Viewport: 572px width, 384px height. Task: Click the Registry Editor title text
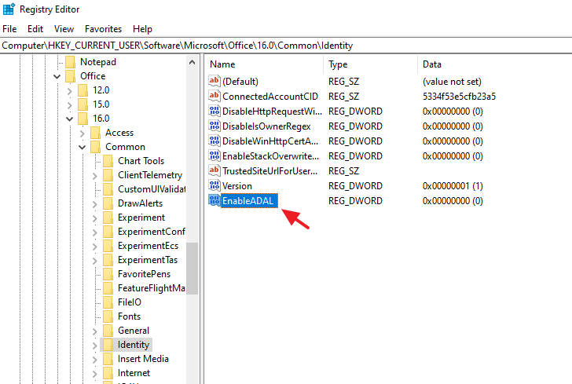coord(49,9)
